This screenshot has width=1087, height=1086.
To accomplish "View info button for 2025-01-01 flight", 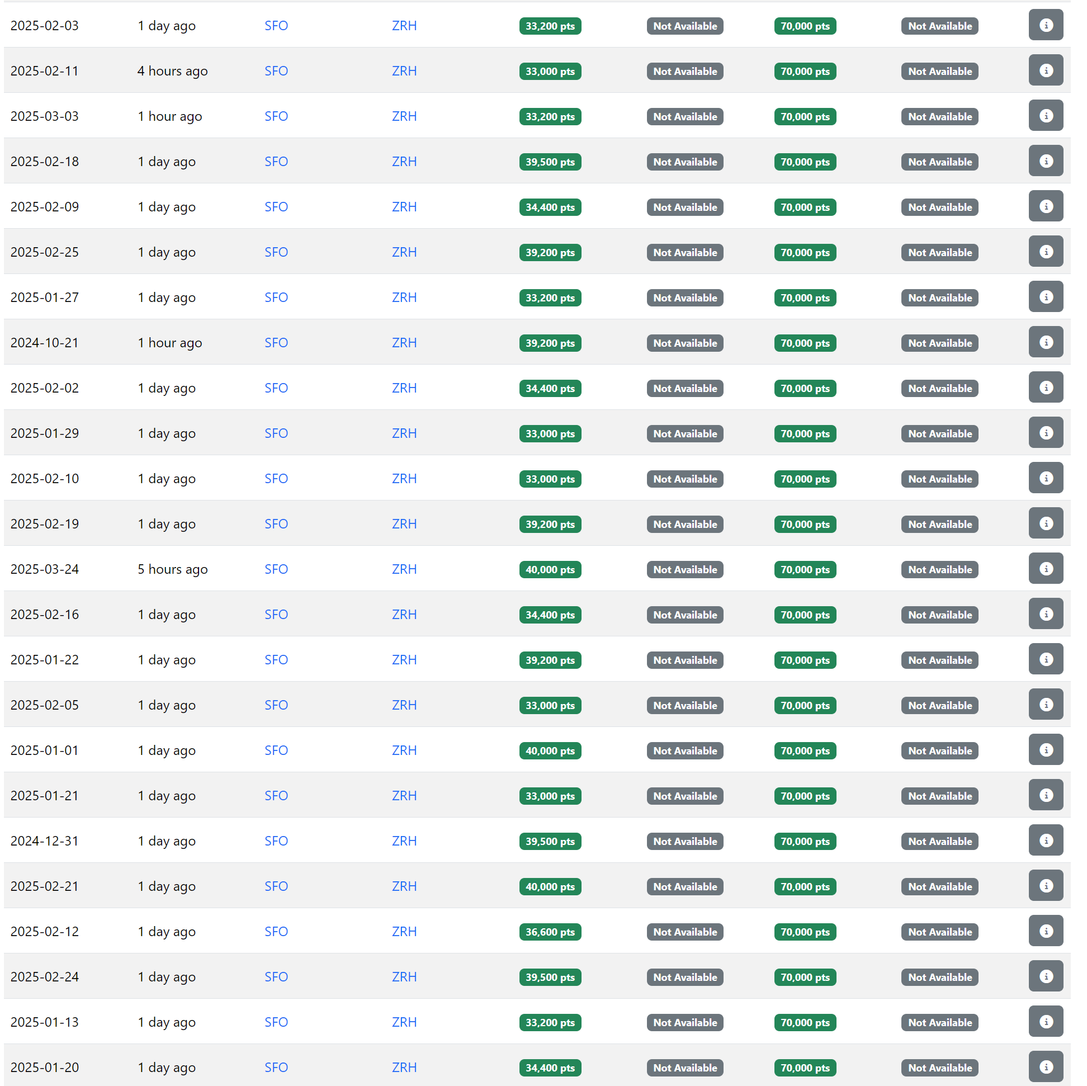I will [x=1046, y=749].
